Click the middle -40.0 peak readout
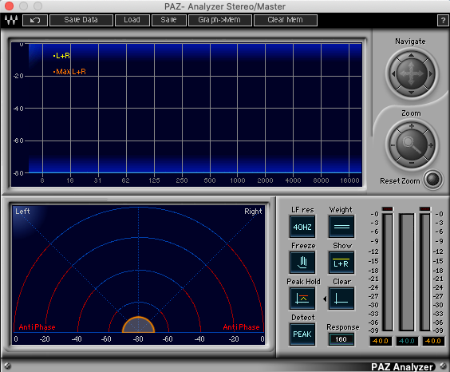The height and width of the screenshot is (372, 450). pyautogui.click(x=407, y=341)
